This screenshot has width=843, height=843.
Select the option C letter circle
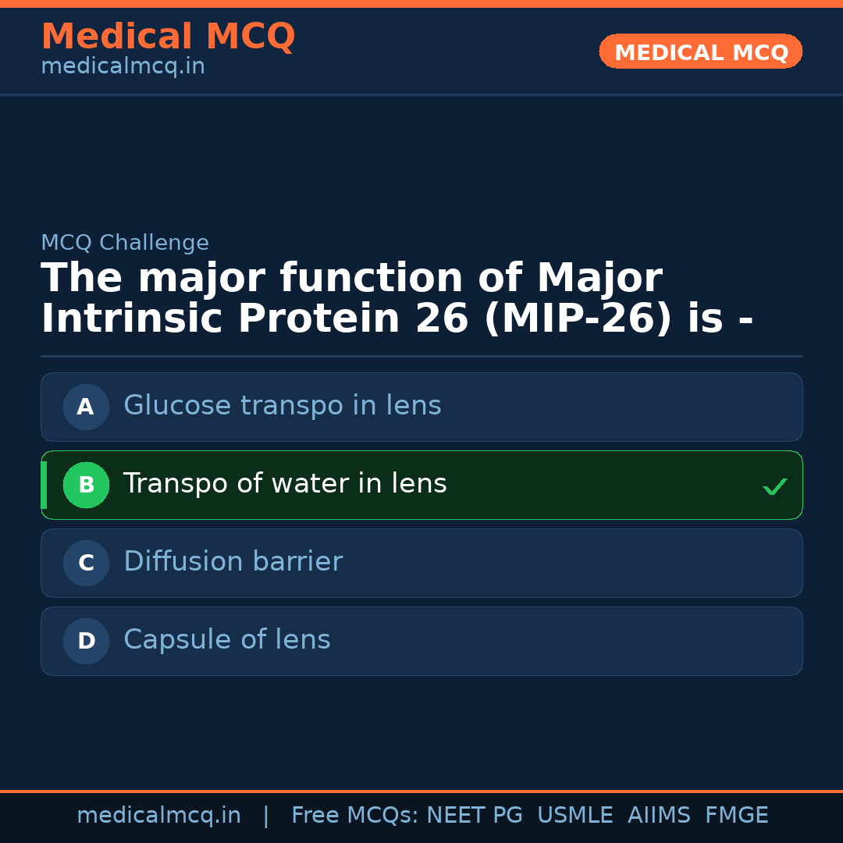pyautogui.click(x=86, y=563)
